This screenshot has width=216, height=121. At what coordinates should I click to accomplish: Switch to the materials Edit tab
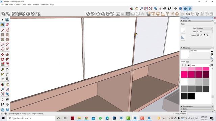[x=187, y=62]
